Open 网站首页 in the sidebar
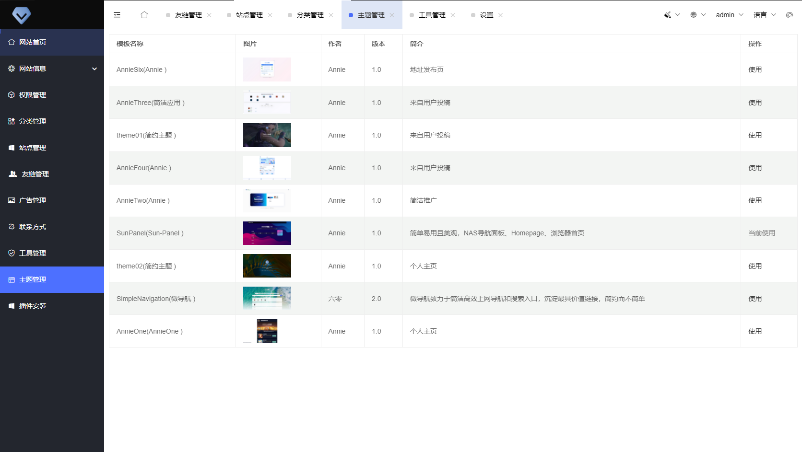The width and height of the screenshot is (802, 452). coord(52,42)
